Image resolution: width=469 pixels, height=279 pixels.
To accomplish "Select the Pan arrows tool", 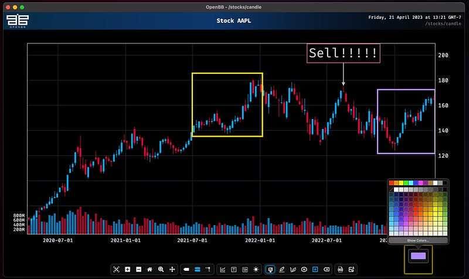I will point(172,270).
